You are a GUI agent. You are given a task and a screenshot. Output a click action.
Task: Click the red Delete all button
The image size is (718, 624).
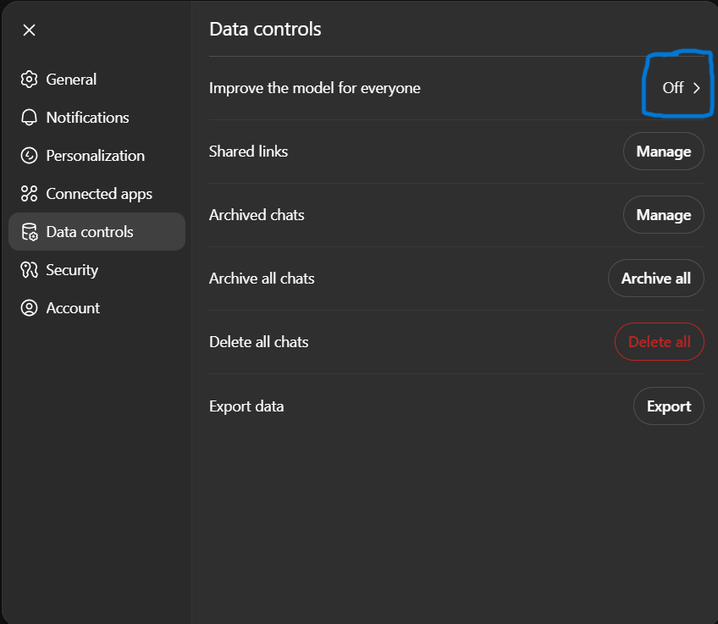coord(659,341)
